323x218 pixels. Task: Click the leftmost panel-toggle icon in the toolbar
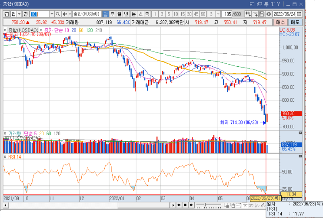pos(7,14)
